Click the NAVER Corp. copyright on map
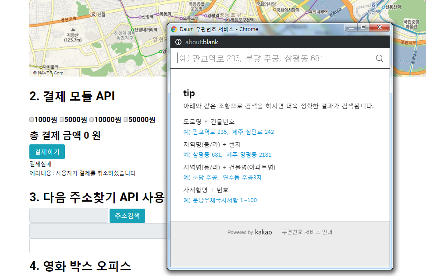426x276 pixels. coord(49,73)
